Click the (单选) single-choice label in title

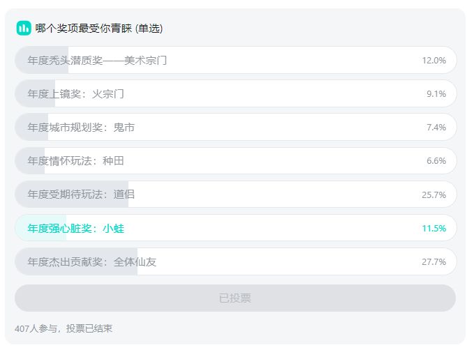click(149, 29)
